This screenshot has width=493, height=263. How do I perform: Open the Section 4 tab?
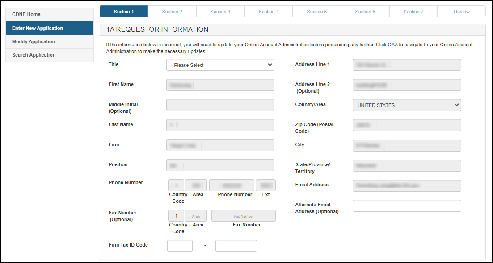point(269,12)
